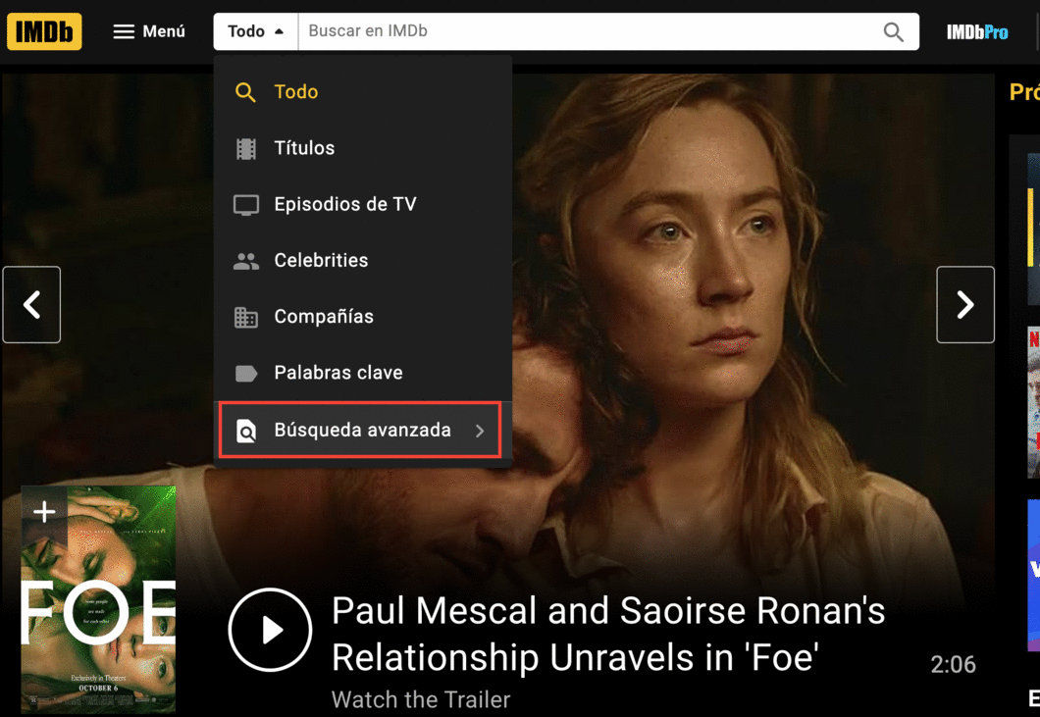This screenshot has height=717, width=1040.
Task: Open the IMDbPro link
Action: pos(977,31)
